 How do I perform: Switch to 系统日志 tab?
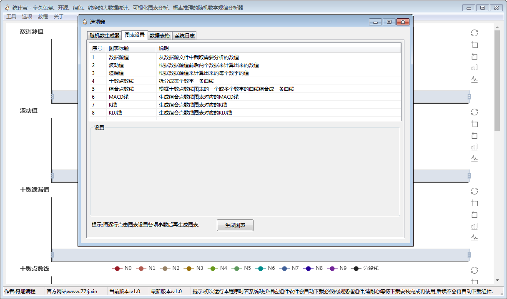click(x=184, y=36)
